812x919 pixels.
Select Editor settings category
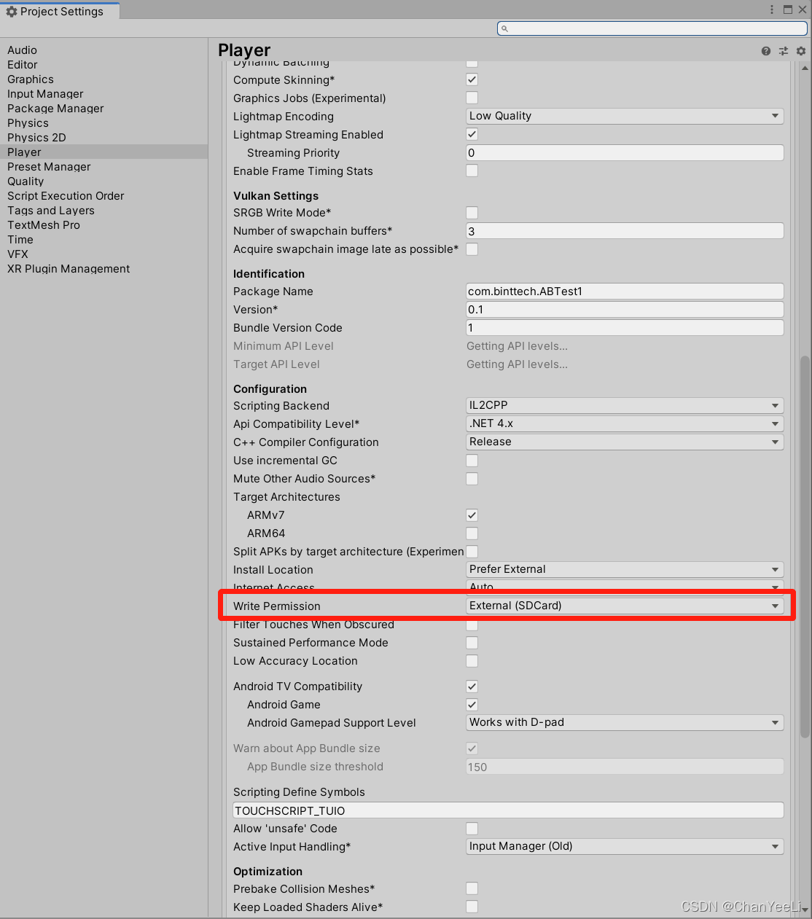click(104, 65)
